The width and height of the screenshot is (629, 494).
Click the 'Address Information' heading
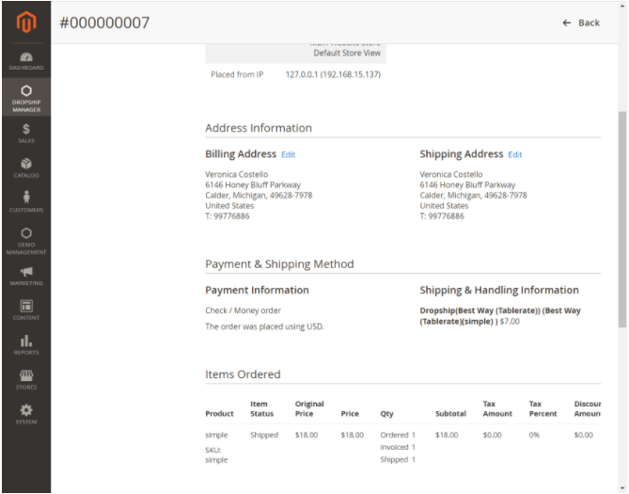click(259, 128)
